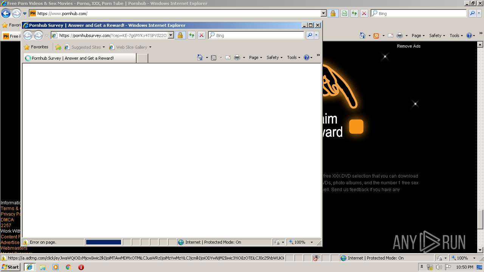This screenshot has width=484, height=272.
Task: Expand Print options dropdown in Survey window
Action: [244, 58]
